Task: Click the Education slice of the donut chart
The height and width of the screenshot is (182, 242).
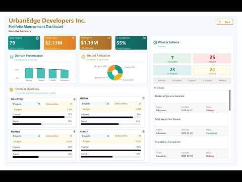Action: 110,68
